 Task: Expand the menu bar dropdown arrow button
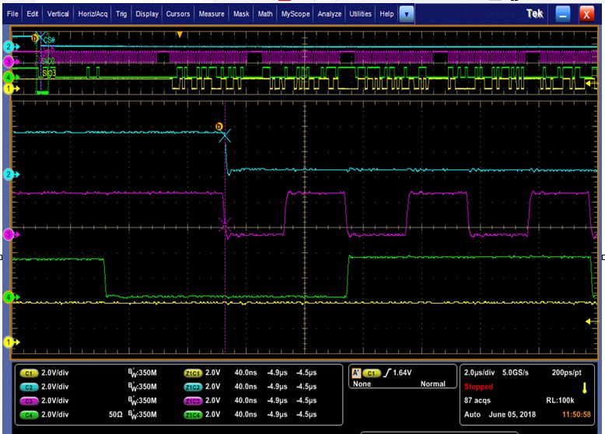click(x=406, y=15)
